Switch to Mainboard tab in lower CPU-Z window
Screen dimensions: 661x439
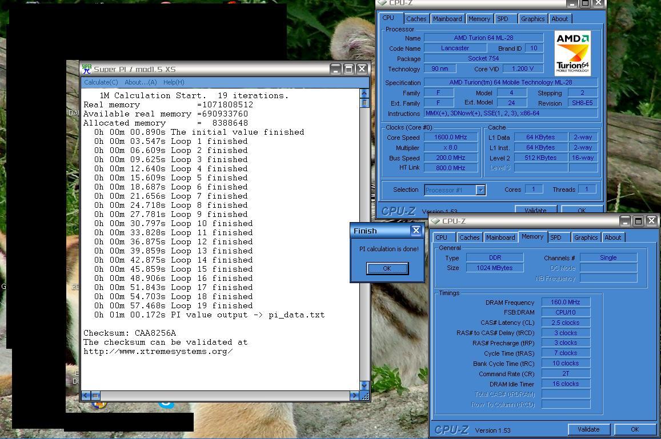point(500,237)
